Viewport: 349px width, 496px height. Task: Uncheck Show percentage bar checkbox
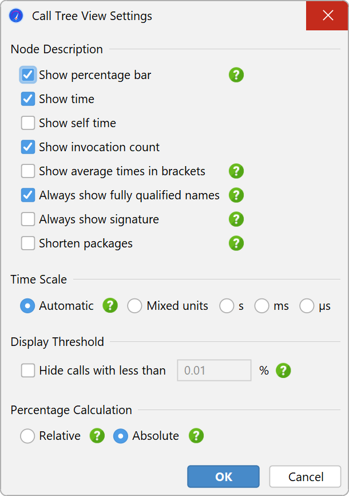28,75
